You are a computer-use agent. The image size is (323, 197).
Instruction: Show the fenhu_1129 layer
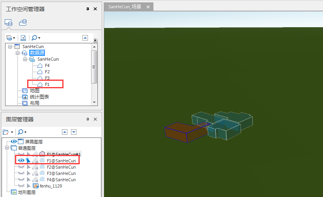click(21, 186)
